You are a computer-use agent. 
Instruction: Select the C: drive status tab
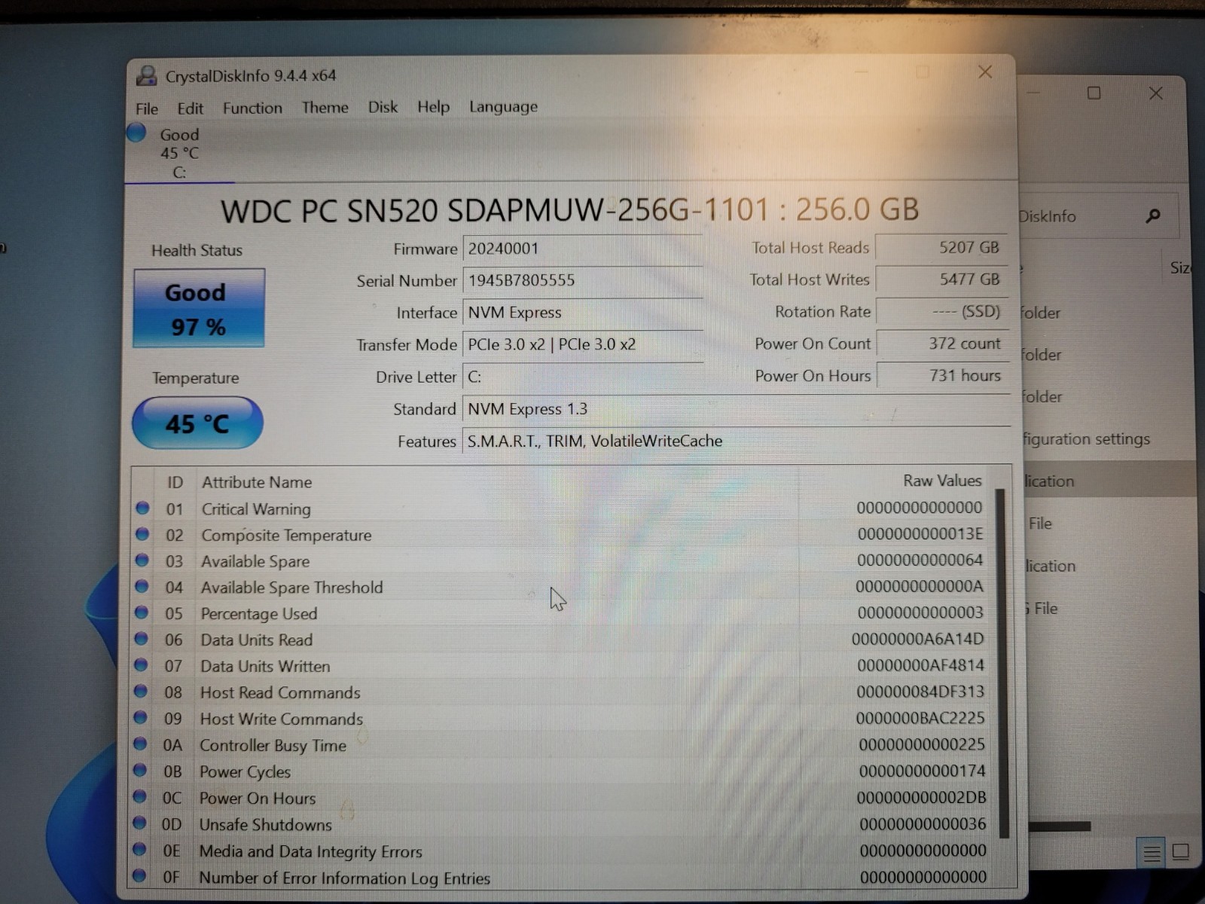(179, 153)
